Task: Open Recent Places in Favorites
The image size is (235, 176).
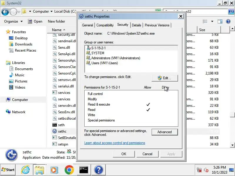Action: pyautogui.click(x=26, y=50)
